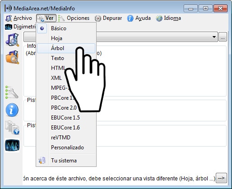Click the ellipsis browse button
This screenshot has width=232, height=189.
(x=223, y=37)
